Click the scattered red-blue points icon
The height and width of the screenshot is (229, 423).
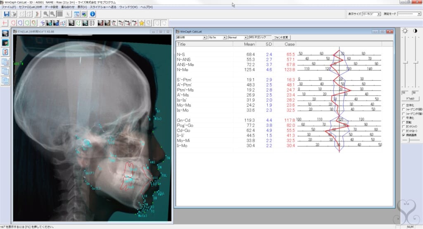point(63,23)
